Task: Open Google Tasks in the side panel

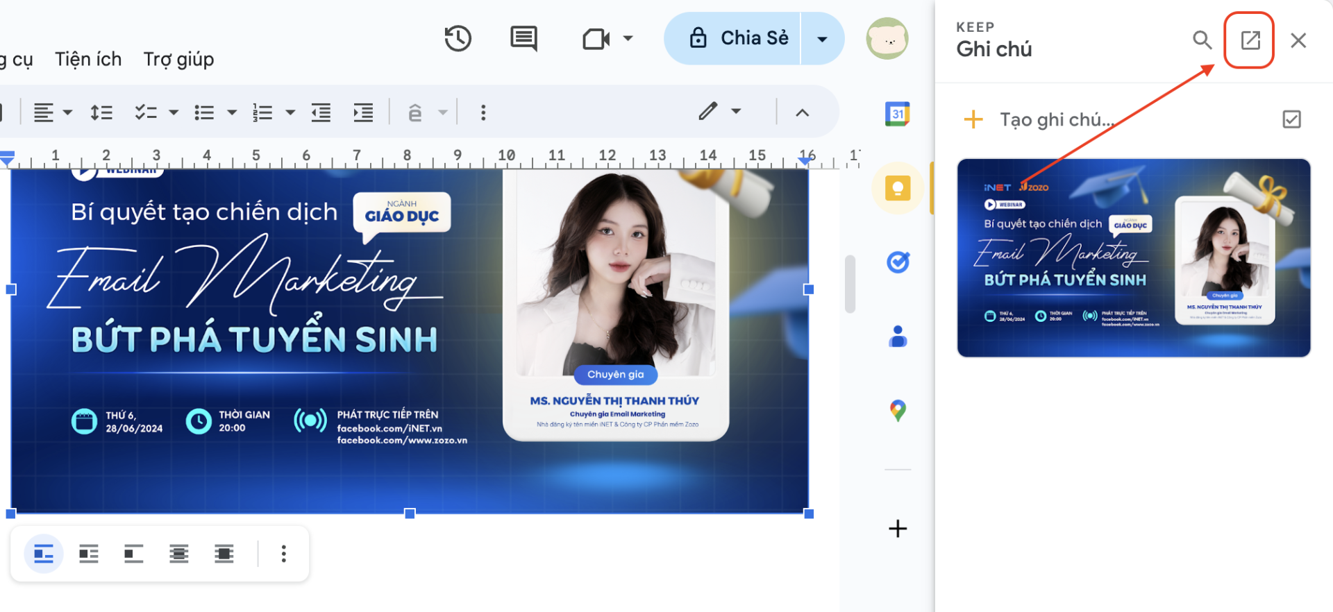Action: point(898,262)
